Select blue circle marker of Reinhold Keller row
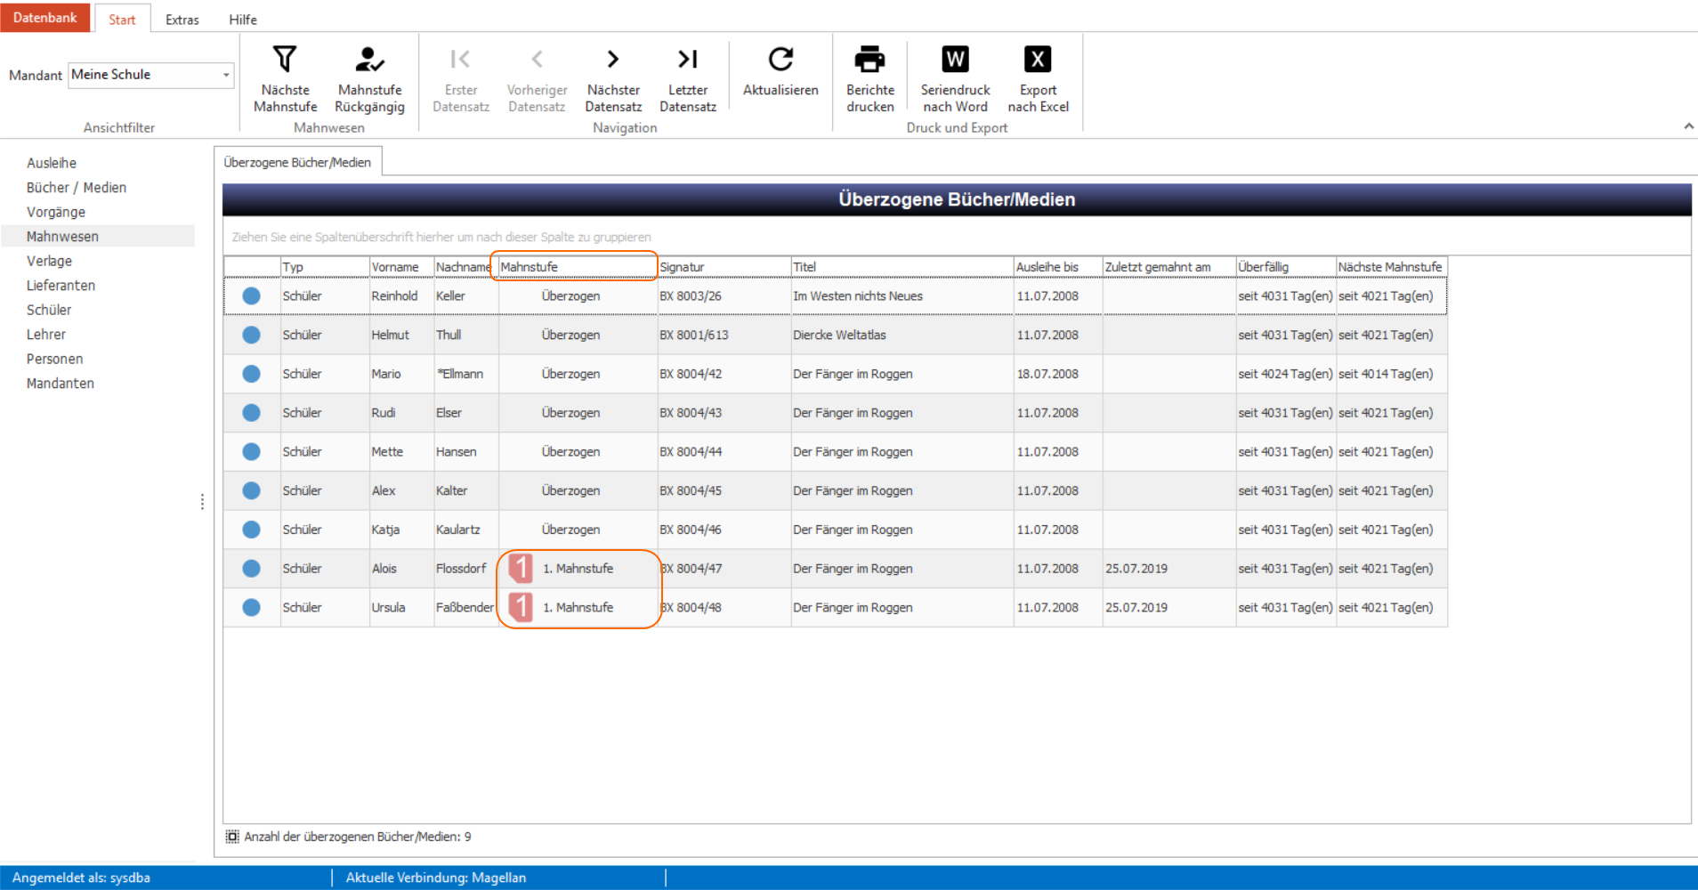The width and height of the screenshot is (1698, 890). [x=252, y=295]
